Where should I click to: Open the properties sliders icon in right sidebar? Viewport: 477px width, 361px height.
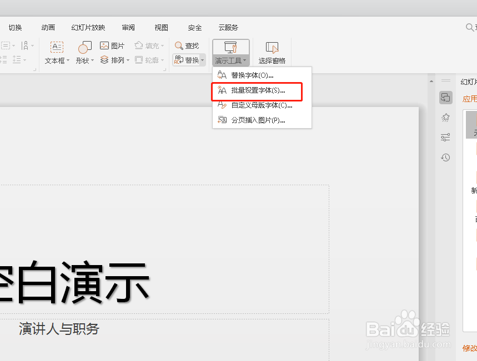pos(445,138)
